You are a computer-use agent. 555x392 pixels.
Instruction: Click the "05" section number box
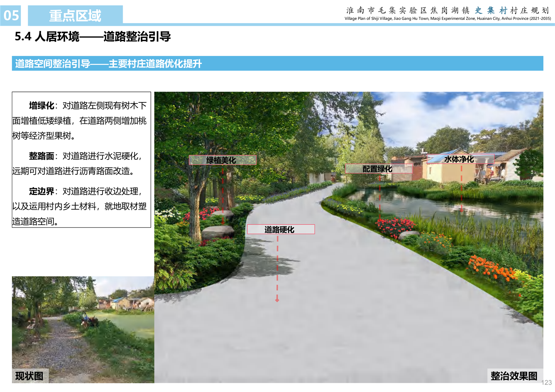[11, 15]
